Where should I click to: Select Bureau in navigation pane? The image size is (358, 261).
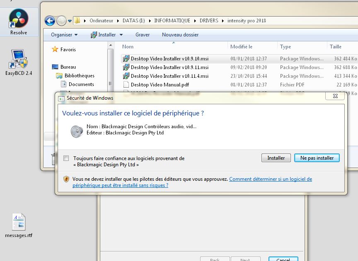coord(68,67)
